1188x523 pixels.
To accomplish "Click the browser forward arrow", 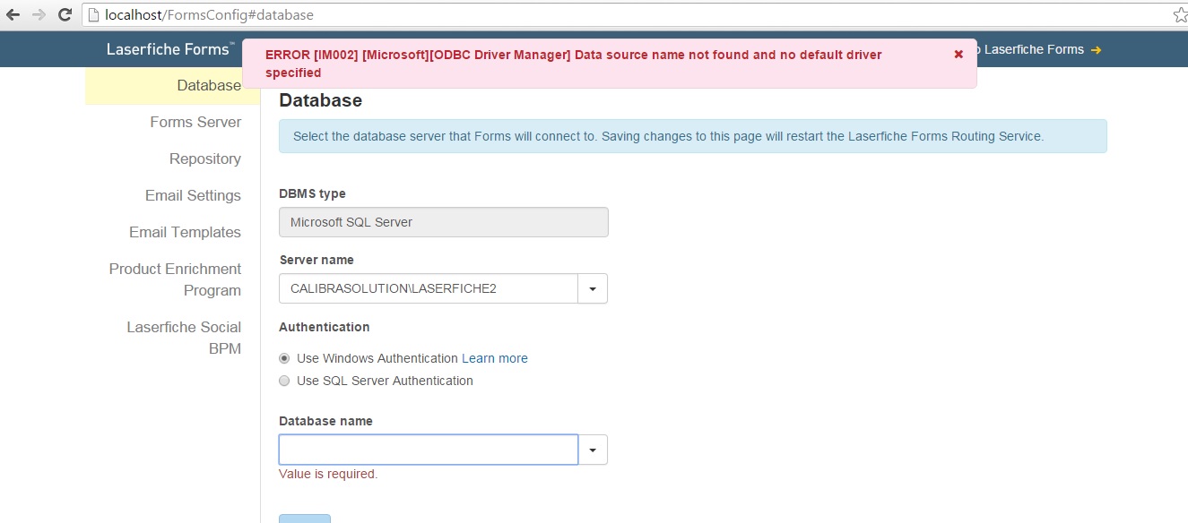I will point(39,15).
